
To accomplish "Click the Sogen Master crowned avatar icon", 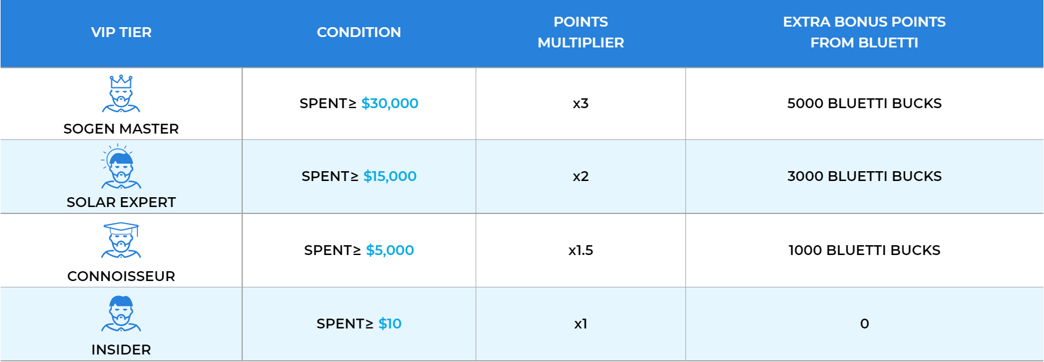I will pos(121,94).
